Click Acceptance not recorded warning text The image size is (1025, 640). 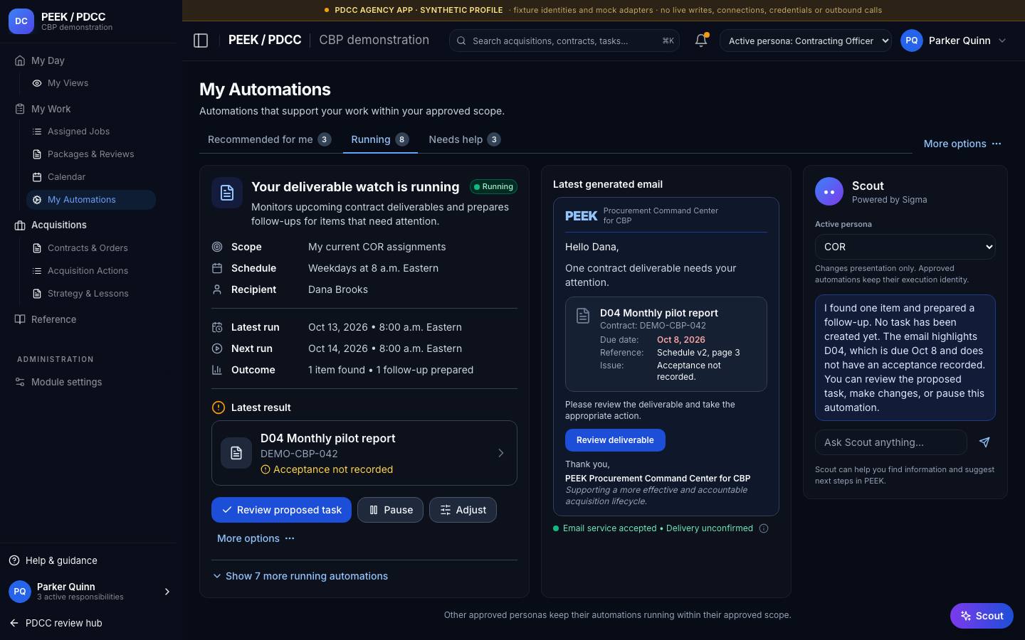pos(333,469)
